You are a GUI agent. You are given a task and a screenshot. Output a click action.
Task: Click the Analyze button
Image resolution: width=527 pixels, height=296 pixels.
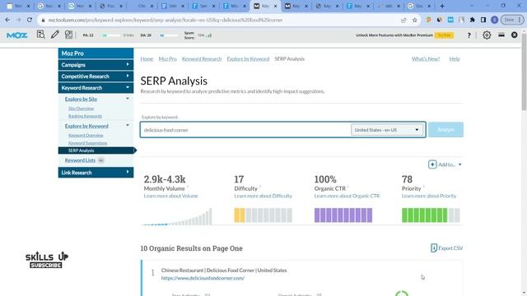click(445, 130)
